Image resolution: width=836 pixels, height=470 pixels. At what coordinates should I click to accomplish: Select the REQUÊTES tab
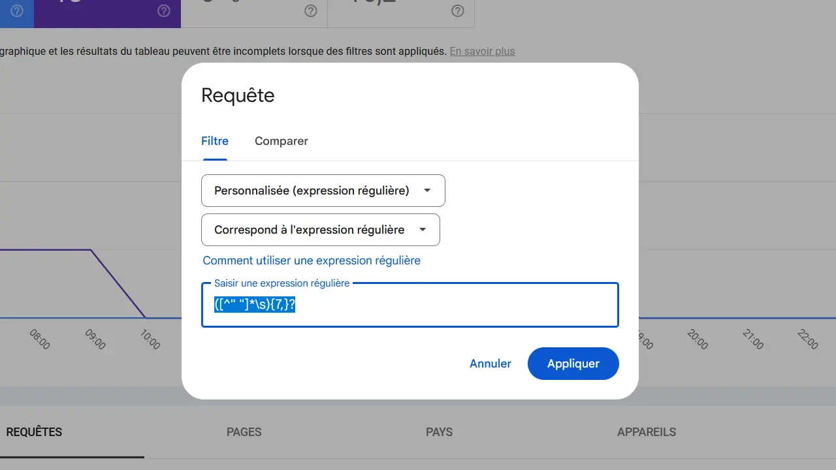pos(34,431)
